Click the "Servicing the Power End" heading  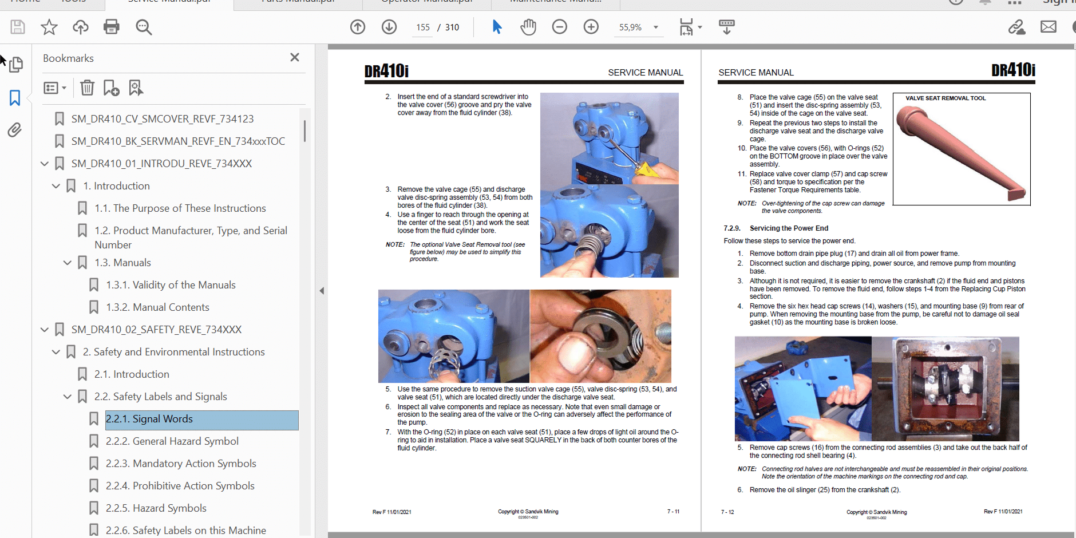tap(789, 228)
